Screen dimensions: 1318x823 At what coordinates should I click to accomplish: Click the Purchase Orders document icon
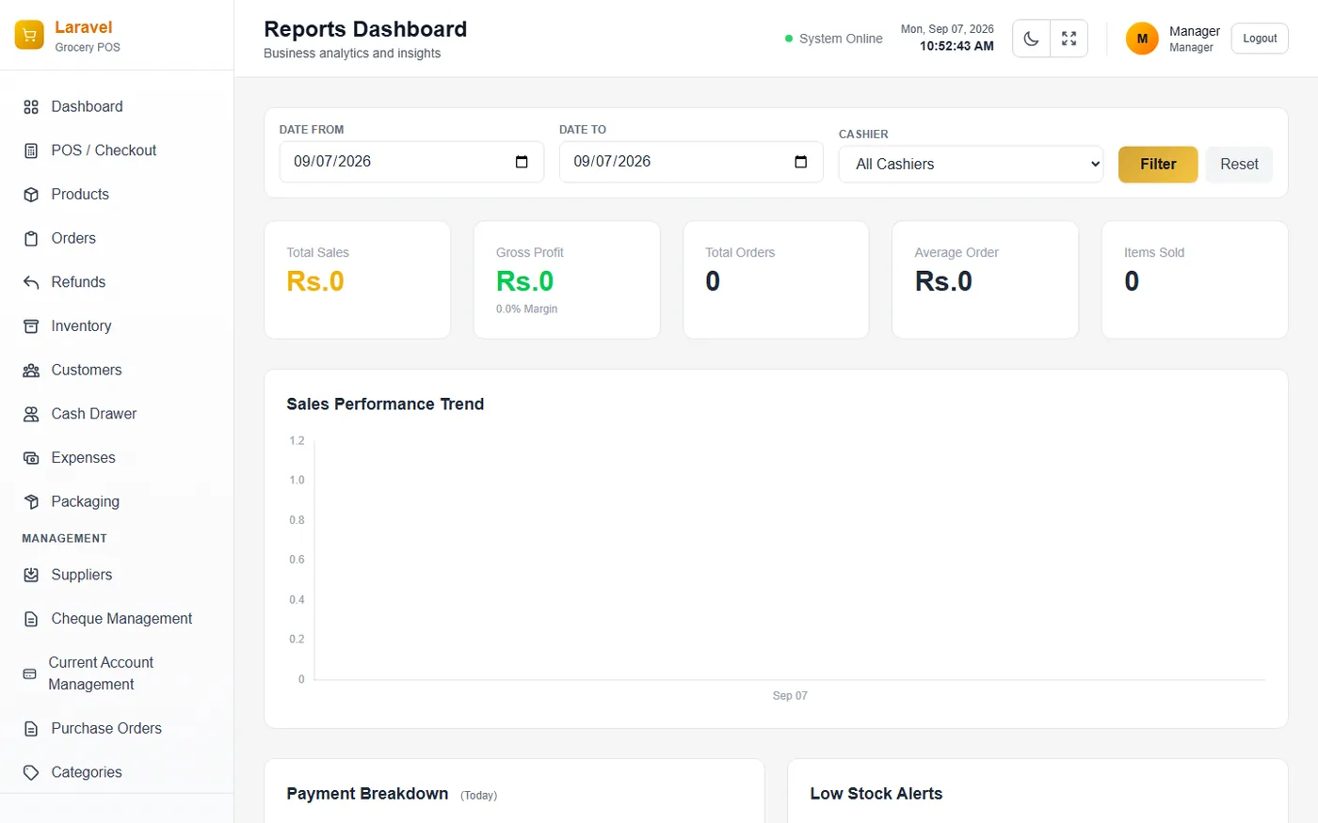point(31,729)
